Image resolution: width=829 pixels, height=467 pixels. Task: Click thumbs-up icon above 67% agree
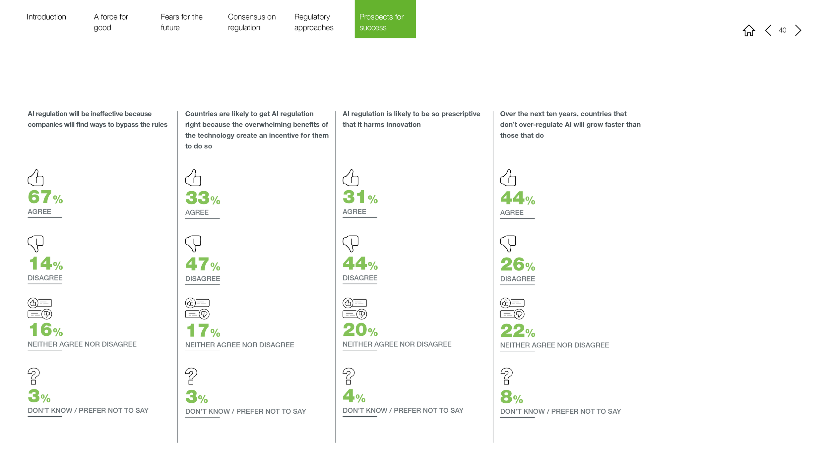point(35,178)
